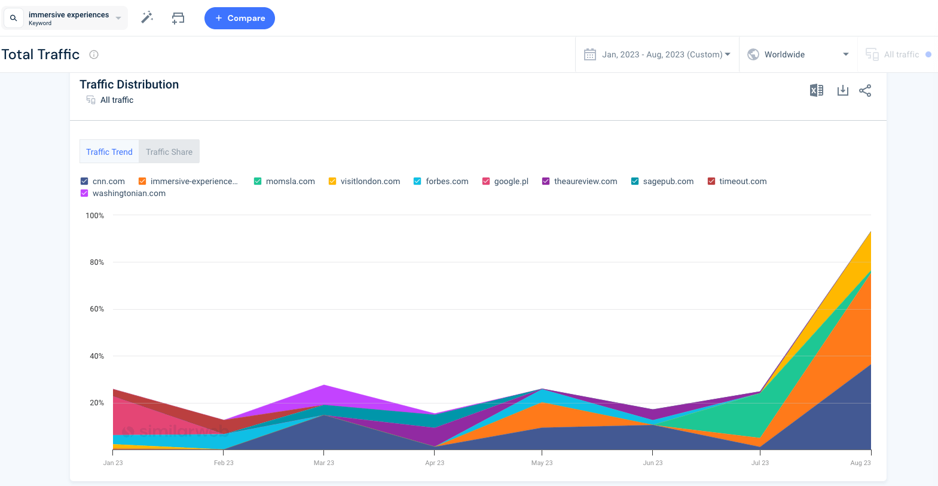Click the 100% y-axis label
Screen dimensions: 938x486
click(x=94, y=216)
